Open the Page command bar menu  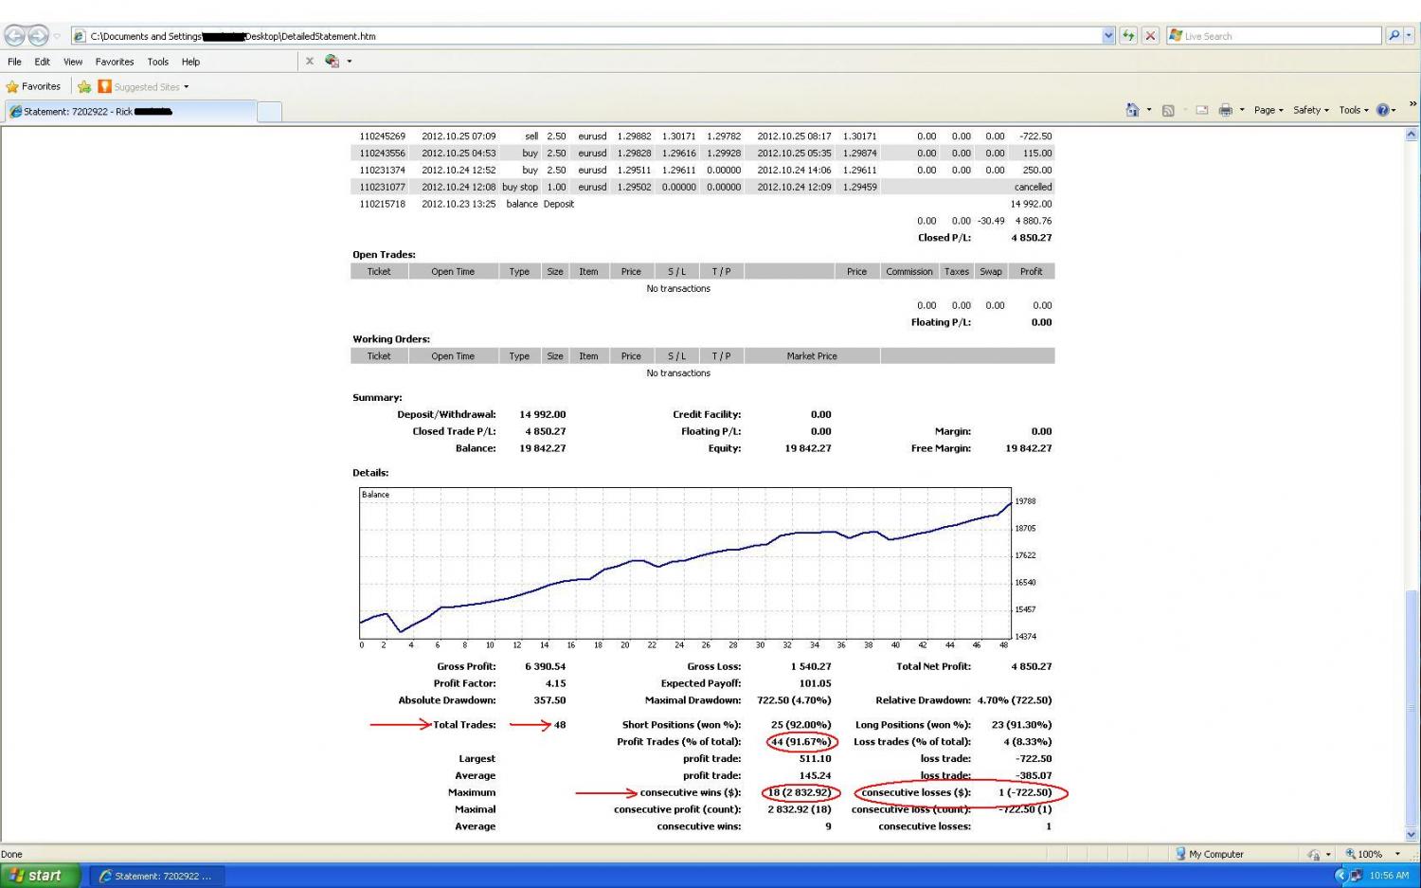(1268, 110)
